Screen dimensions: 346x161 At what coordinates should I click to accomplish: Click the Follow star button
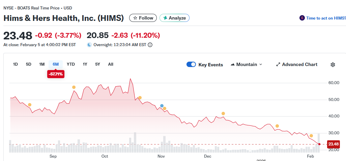tap(143, 18)
